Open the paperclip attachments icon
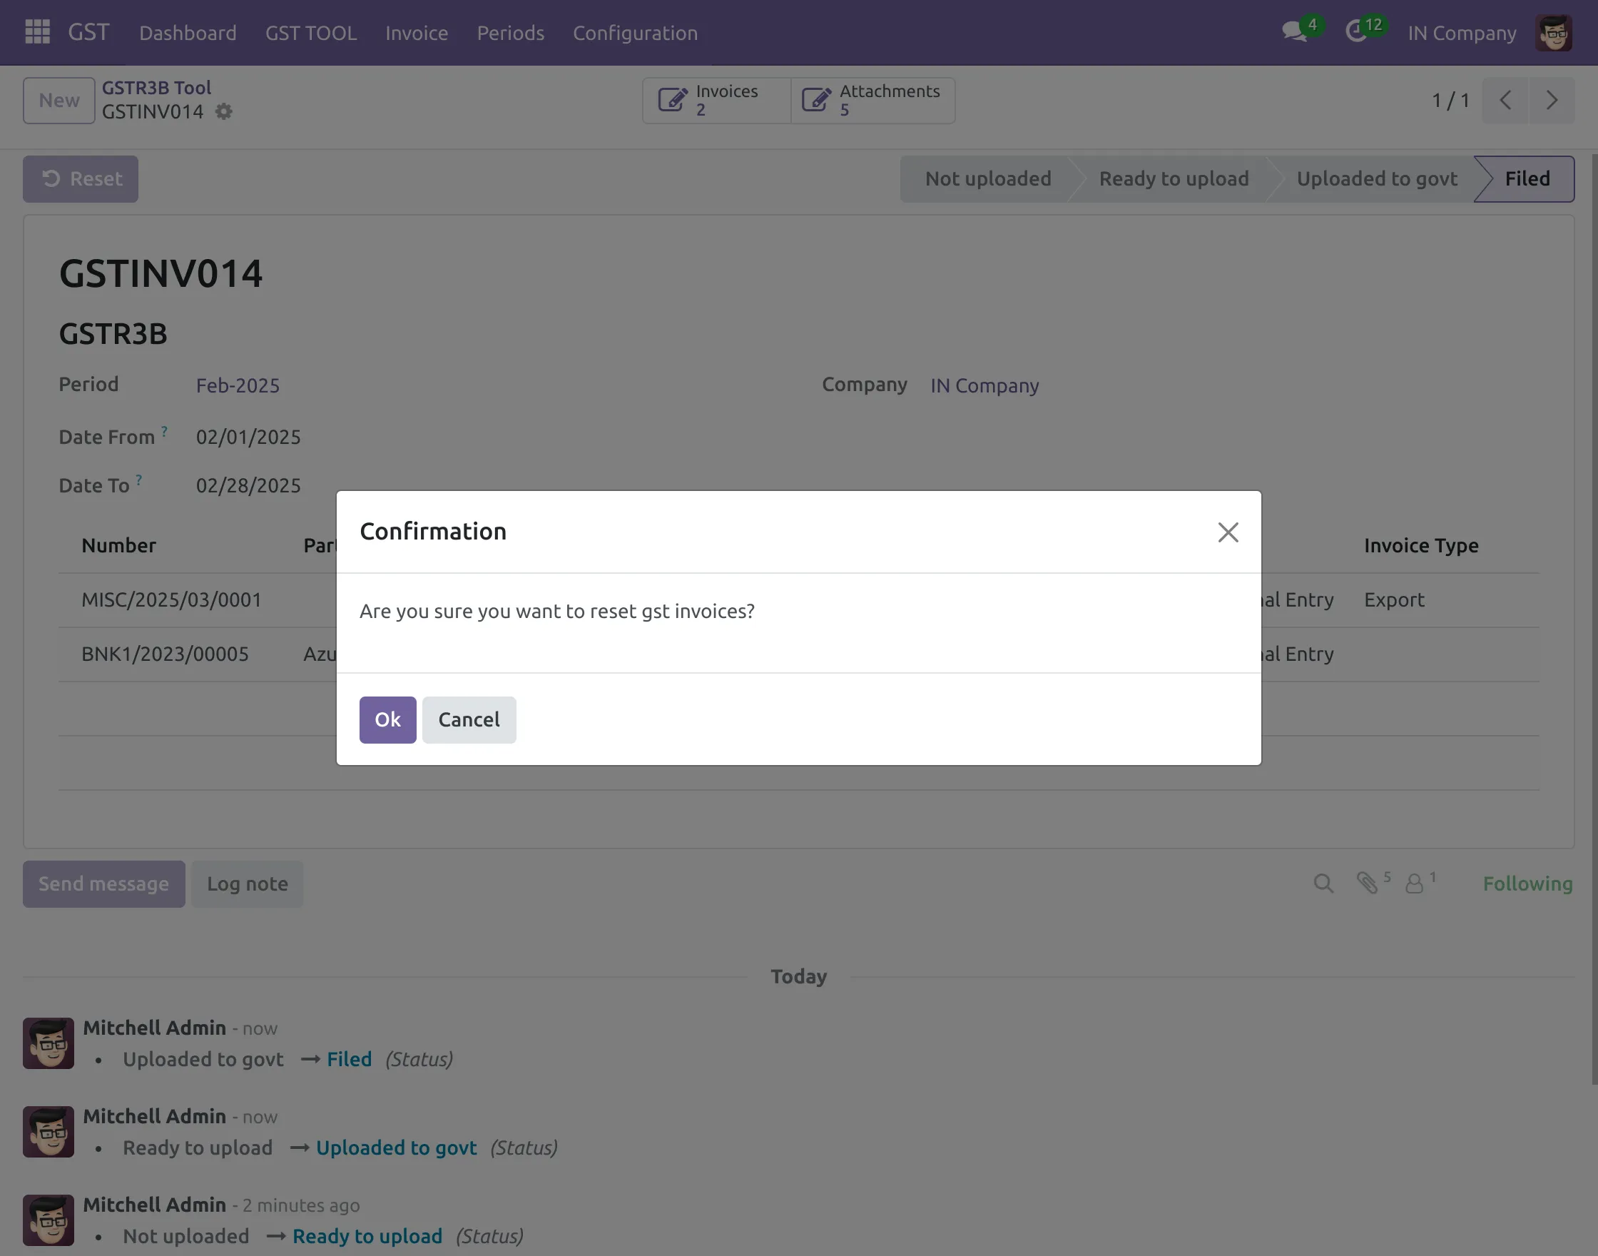 point(1367,884)
